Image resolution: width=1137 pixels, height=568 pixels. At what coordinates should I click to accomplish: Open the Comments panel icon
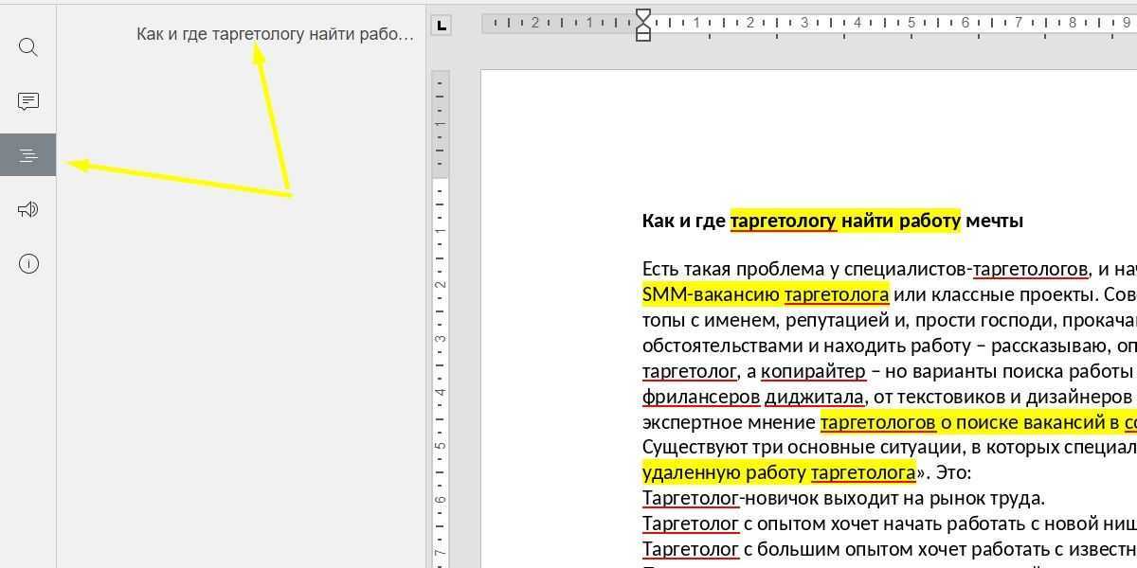(x=28, y=101)
